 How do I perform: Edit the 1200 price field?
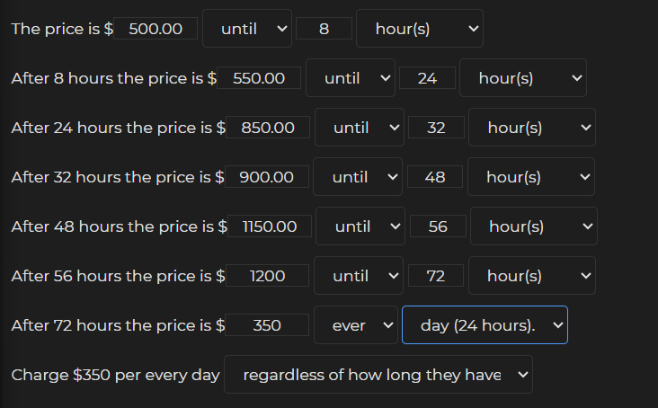click(x=268, y=276)
